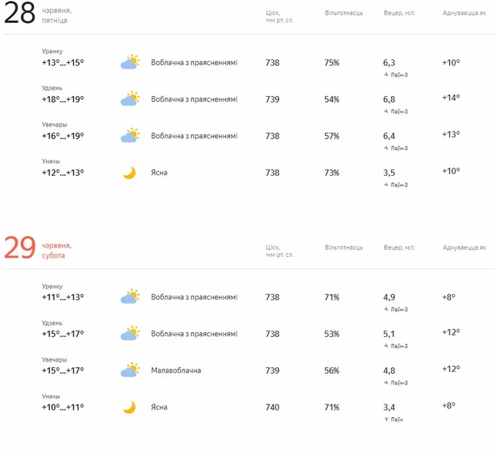
Task: Click the Вільготнасць column header for June 28
Action: [344, 13]
